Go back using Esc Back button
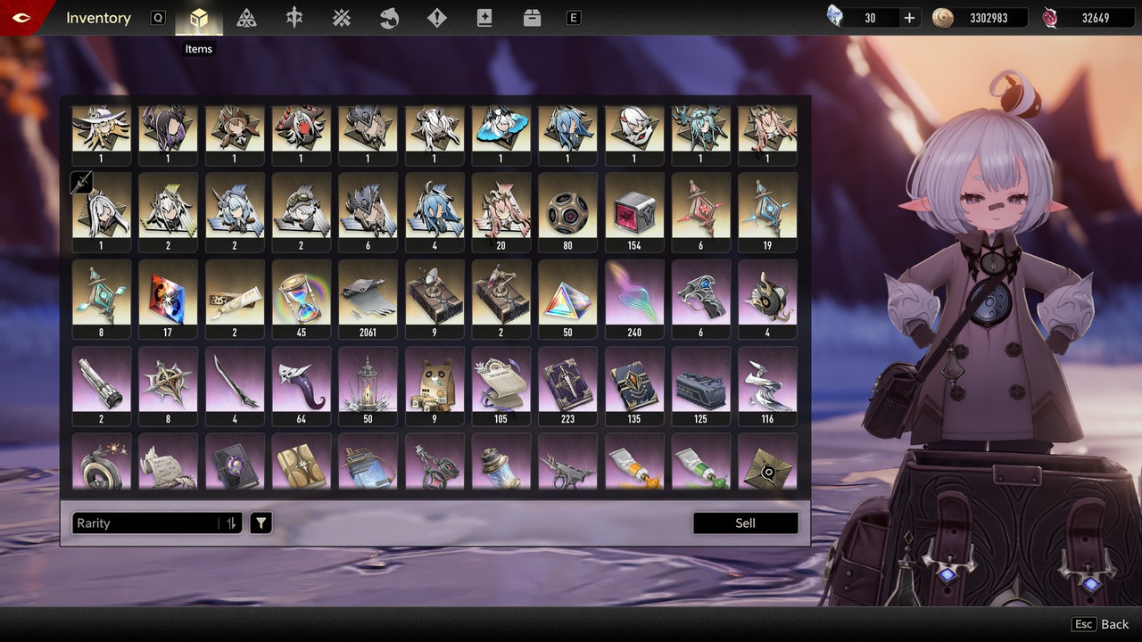Image resolution: width=1142 pixels, height=642 pixels. click(x=1101, y=624)
